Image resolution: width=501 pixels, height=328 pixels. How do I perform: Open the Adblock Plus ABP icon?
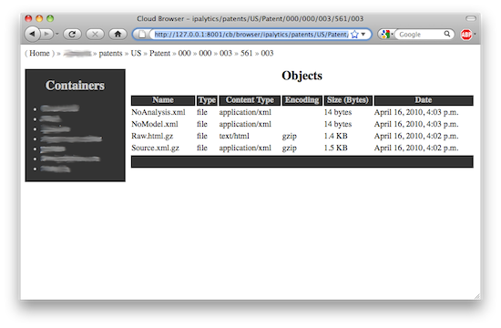tap(466, 35)
